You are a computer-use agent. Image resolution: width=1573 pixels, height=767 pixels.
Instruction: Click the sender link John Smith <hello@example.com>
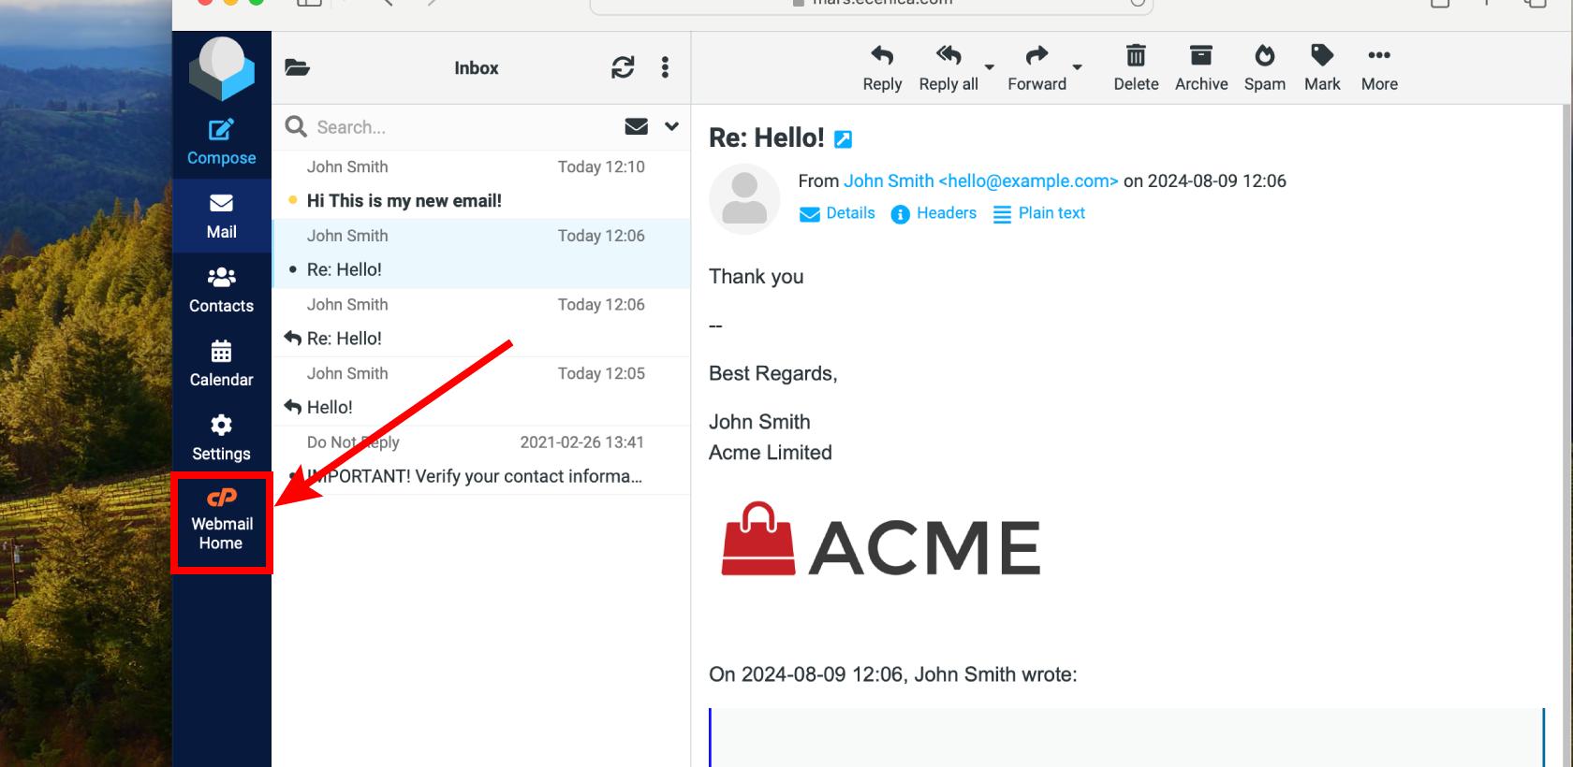[980, 181]
